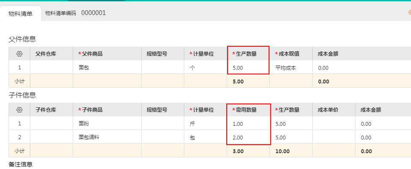Open column settings gear in 子件信息 table
The height and width of the screenshot is (169, 411).
(19, 110)
